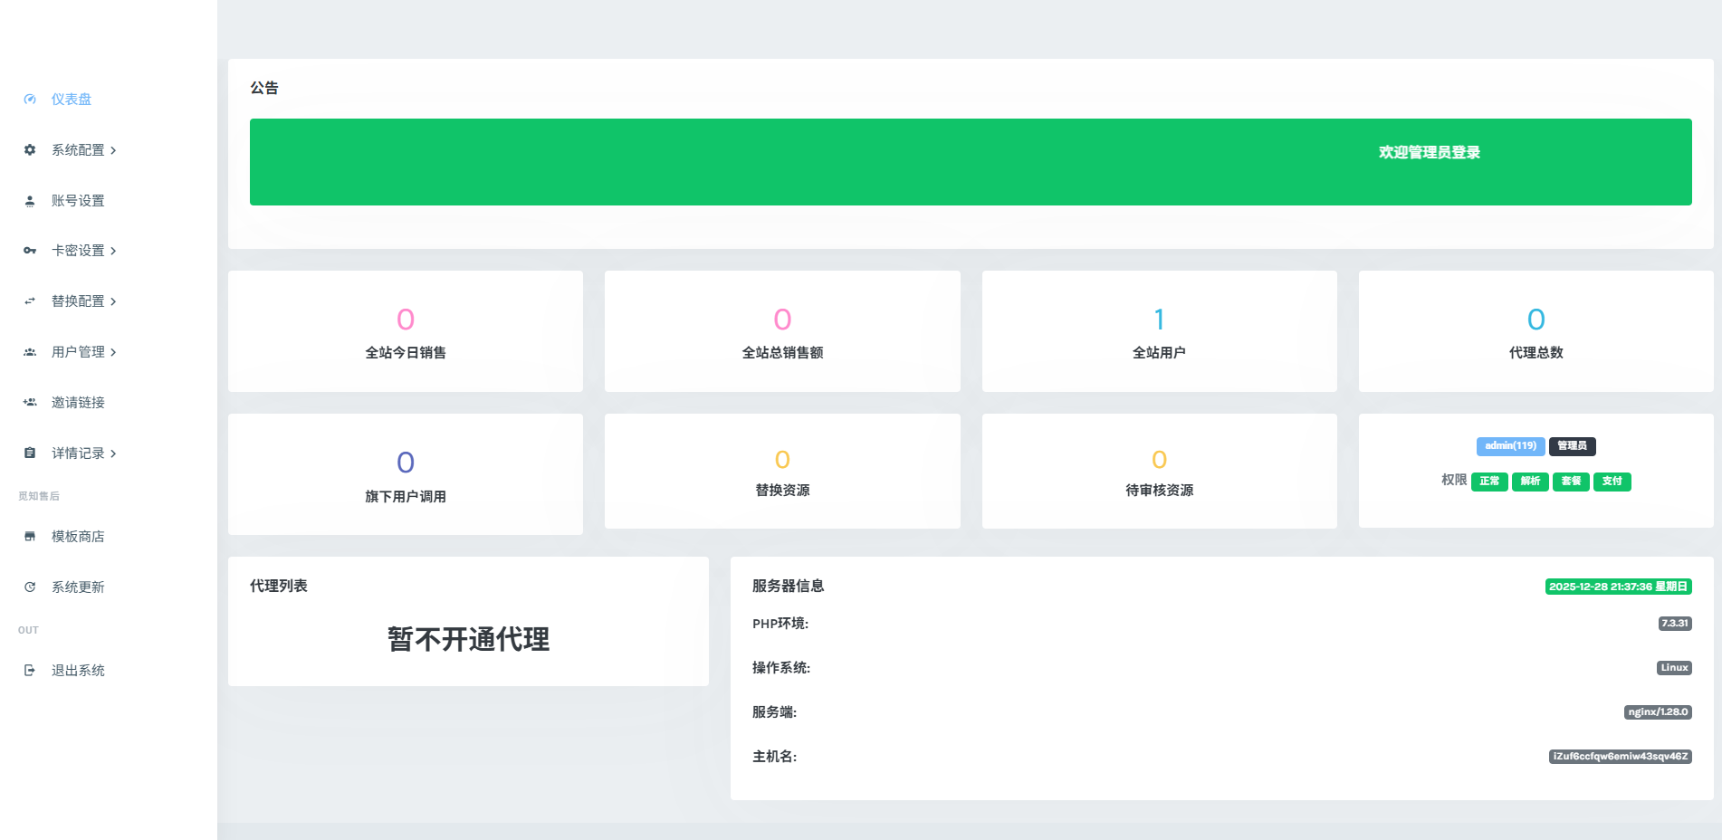Click the 系统配置 gear icon
Image resolution: width=1722 pixels, height=840 pixels.
pyautogui.click(x=30, y=150)
